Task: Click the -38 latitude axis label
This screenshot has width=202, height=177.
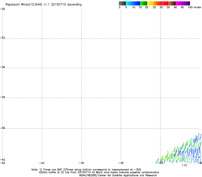Action: pyautogui.click(x=2, y=128)
